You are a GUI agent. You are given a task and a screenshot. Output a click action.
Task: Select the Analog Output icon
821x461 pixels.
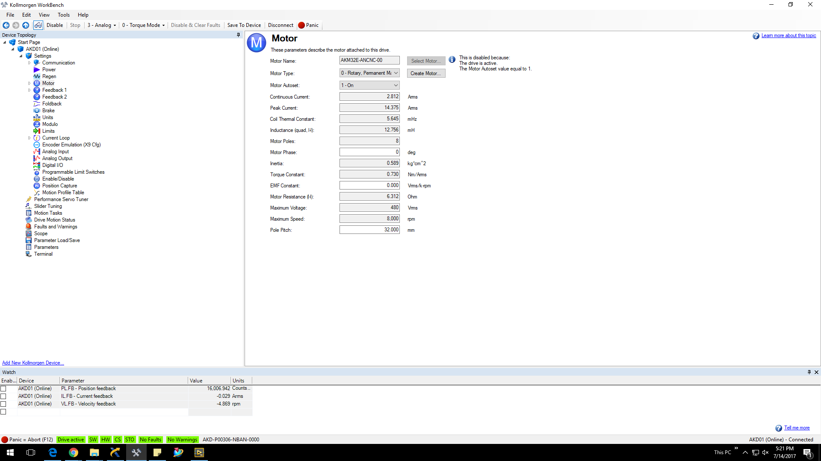[x=37, y=158]
